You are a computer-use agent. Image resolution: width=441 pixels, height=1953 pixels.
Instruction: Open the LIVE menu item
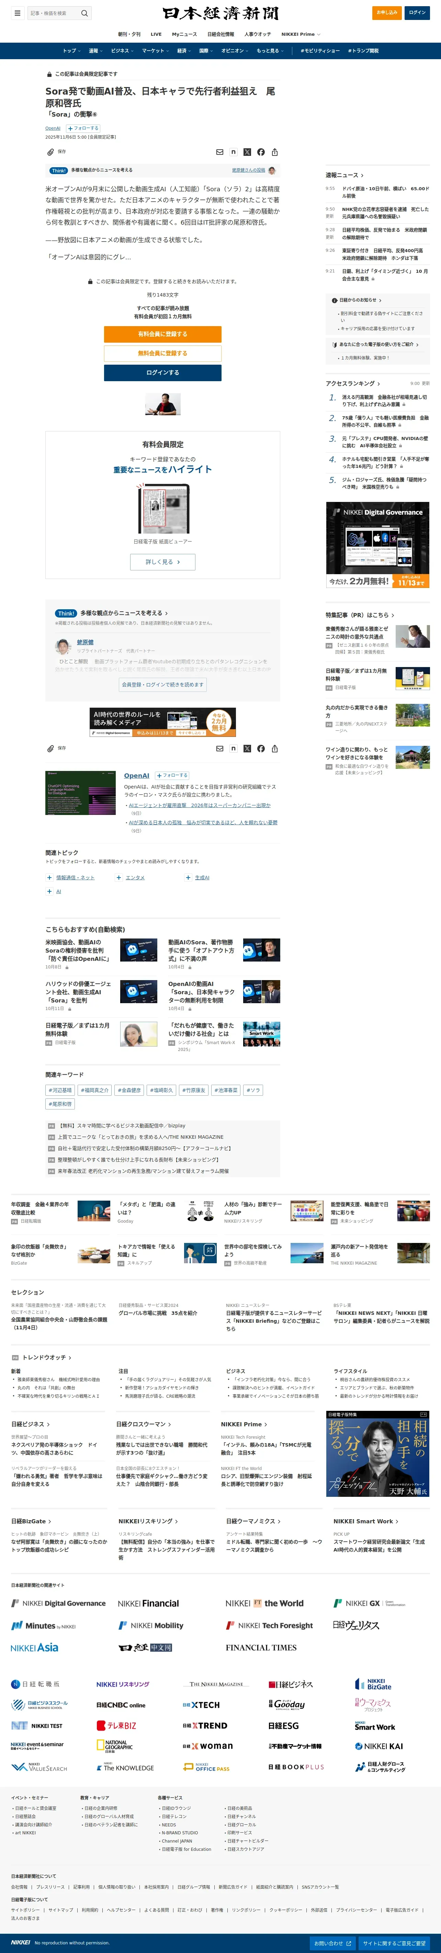click(156, 34)
